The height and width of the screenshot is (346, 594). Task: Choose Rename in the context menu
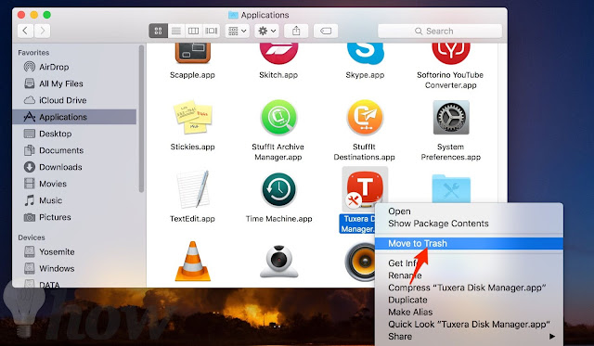[469, 276]
